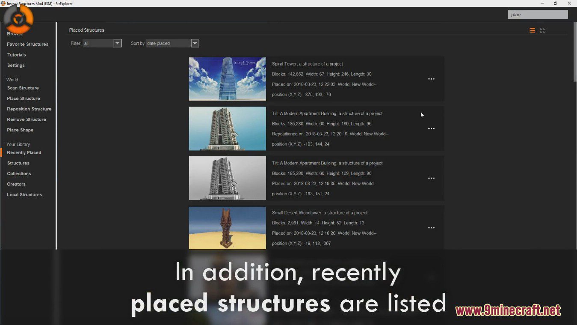Click the vertical scrollbar on right edge
577x325 pixels.
(574, 56)
